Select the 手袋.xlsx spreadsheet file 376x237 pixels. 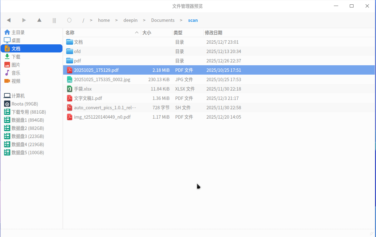(219, 89)
